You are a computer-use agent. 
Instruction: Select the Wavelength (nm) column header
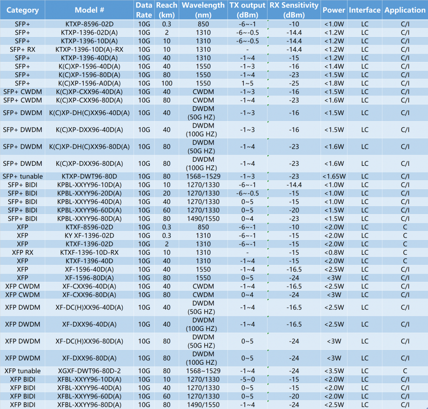[203, 10]
